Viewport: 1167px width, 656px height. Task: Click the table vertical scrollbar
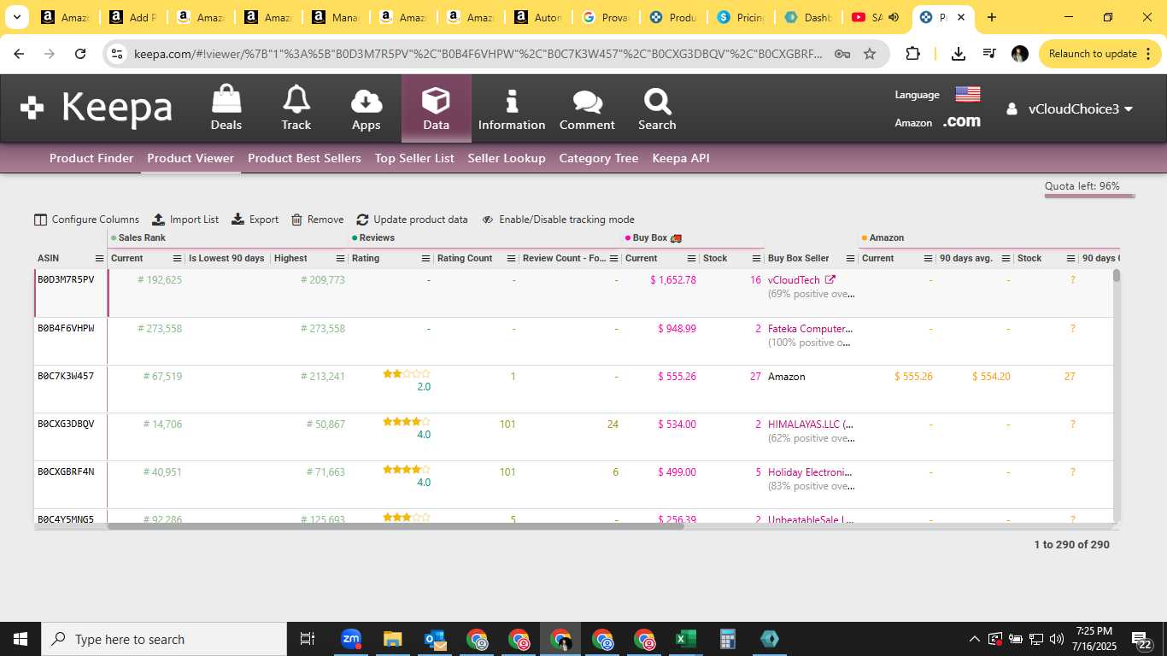coord(1116,276)
